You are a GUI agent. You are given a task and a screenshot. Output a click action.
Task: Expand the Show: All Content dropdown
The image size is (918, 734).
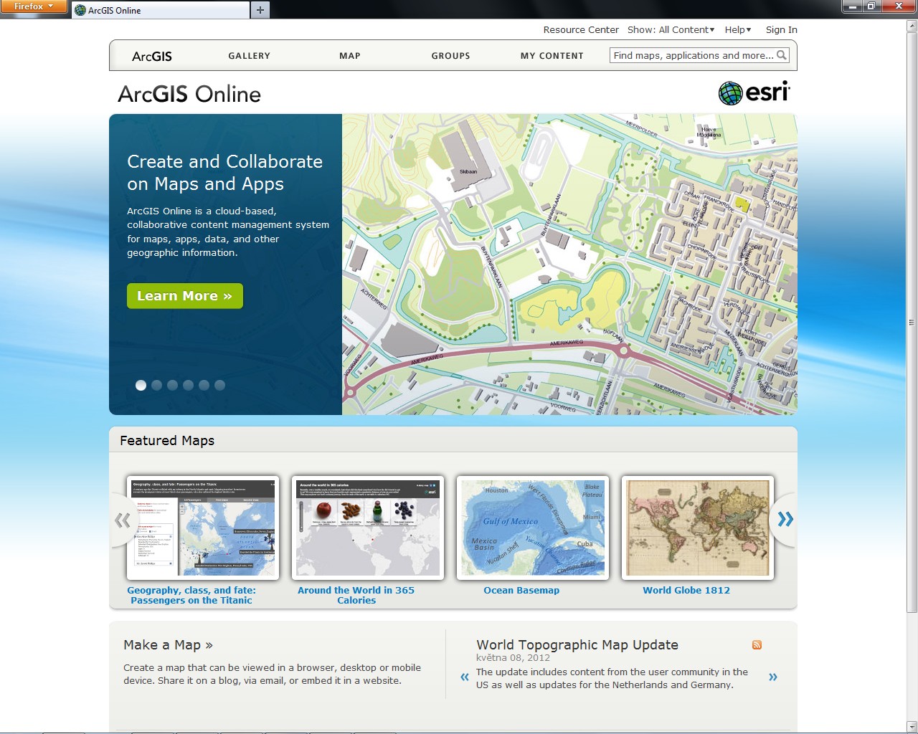click(671, 30)
